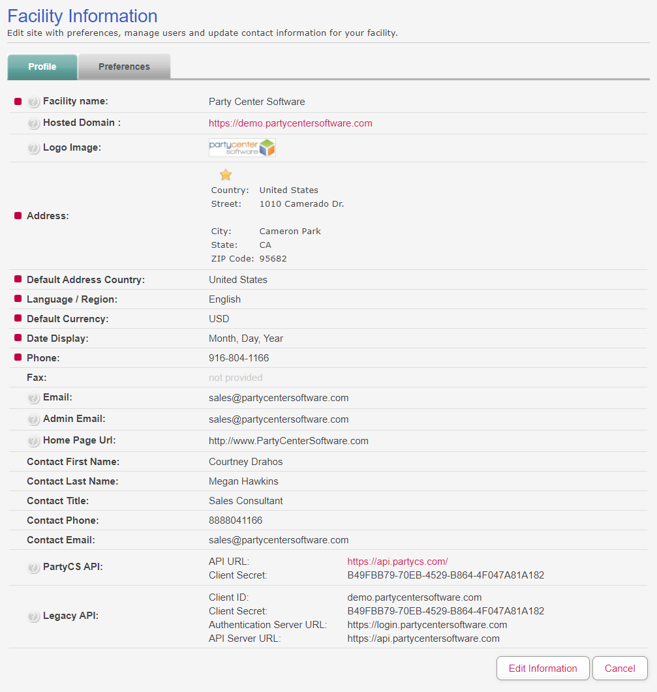Click help icon beside Hosted Domain
Screen dimensions: 657x692
pyautogui.click(x=33, y=123)
